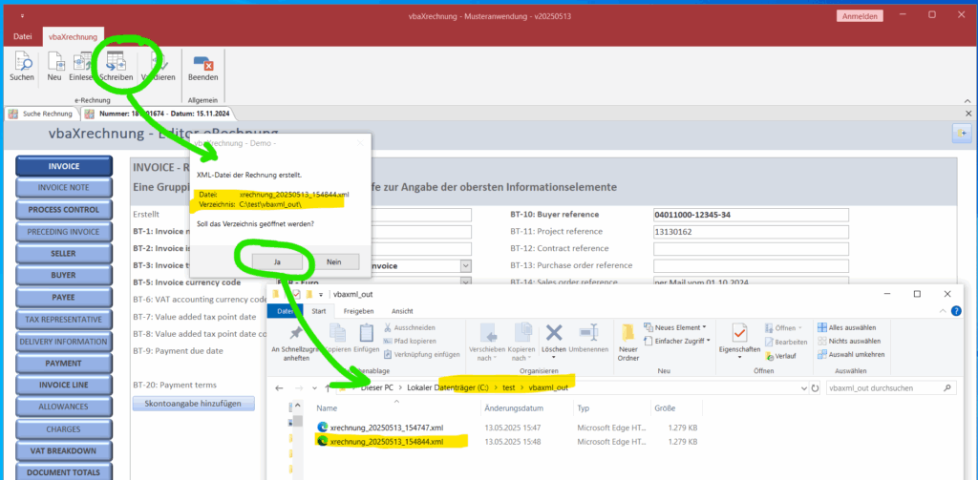Image resolution: width=978 pixels, height=480 pixels.
Task: Open the PROCESS CONTROL section button
Action: (x=64, y=209)
